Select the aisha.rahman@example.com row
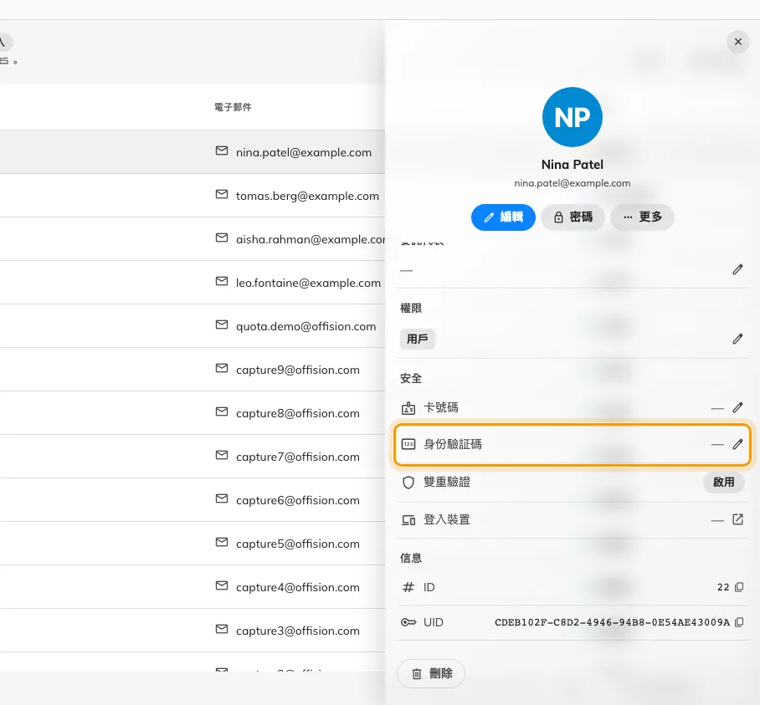The width and height of the screenshot is (760, 705). pyautogui.click(x=193, y=239)
